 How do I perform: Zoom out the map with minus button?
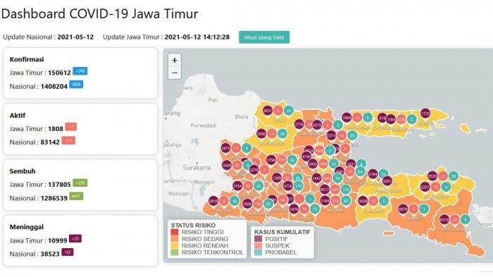(175, 73)
